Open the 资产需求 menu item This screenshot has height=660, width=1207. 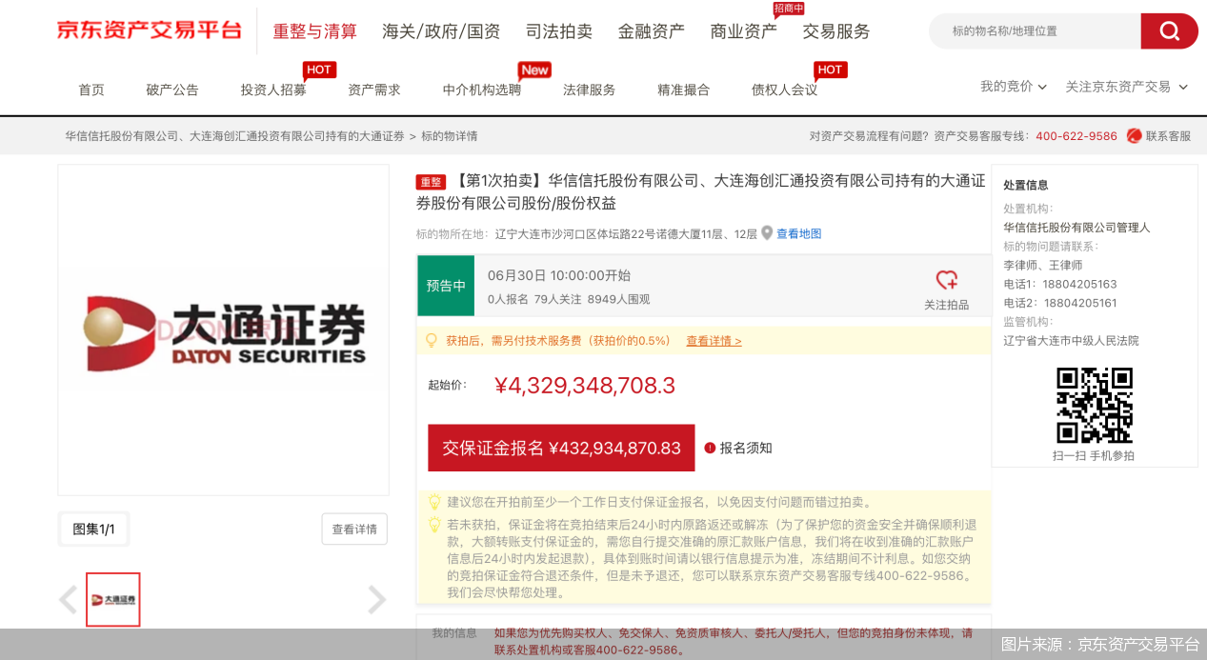[374, 90]
